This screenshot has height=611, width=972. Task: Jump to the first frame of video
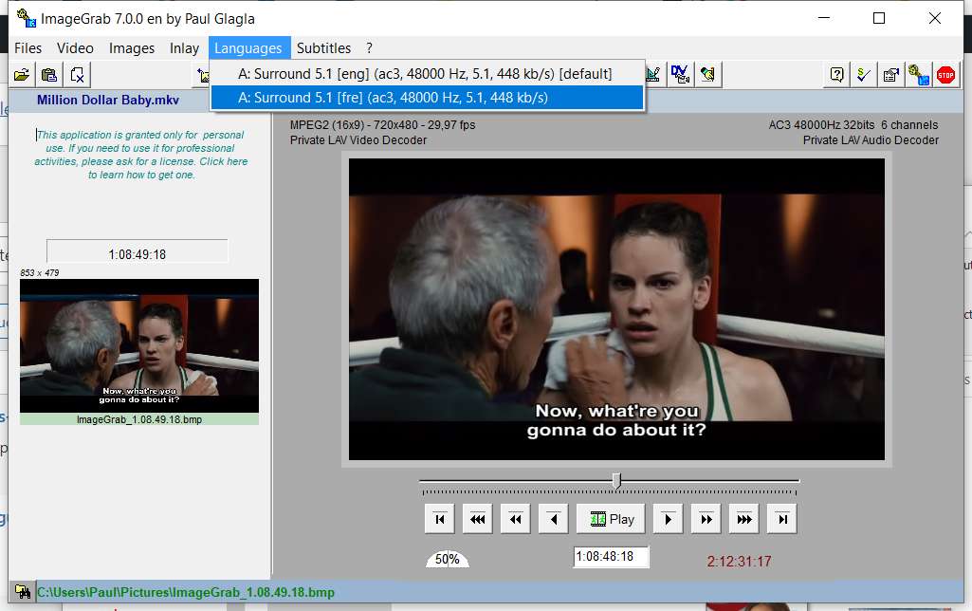click(439, 519)
